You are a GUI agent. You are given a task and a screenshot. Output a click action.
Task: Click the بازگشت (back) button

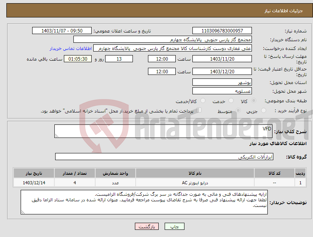pyautogui.click(x=147, y=226)
